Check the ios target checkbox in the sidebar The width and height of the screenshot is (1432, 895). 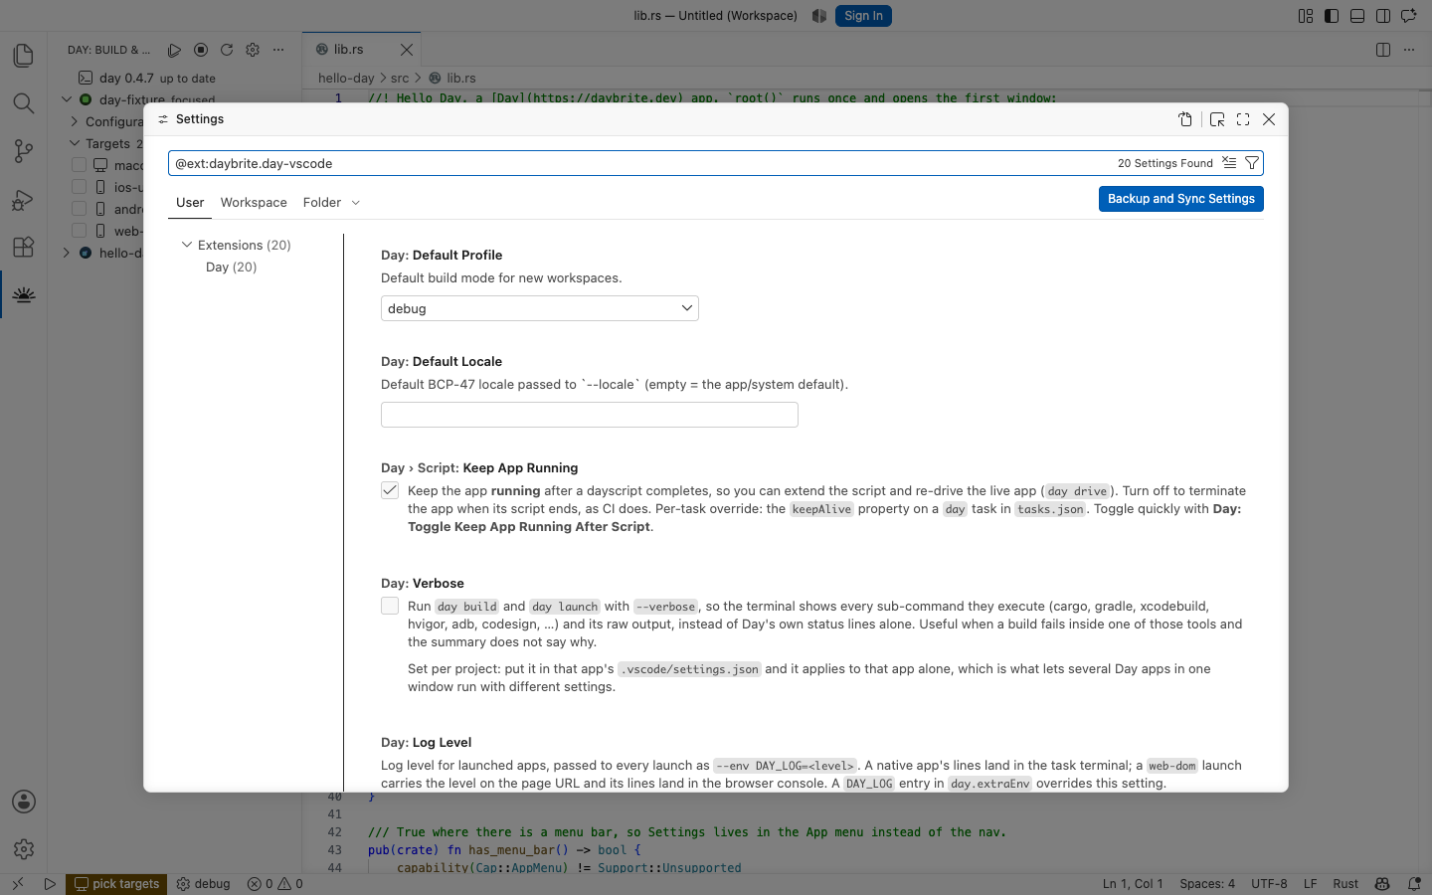80,186
